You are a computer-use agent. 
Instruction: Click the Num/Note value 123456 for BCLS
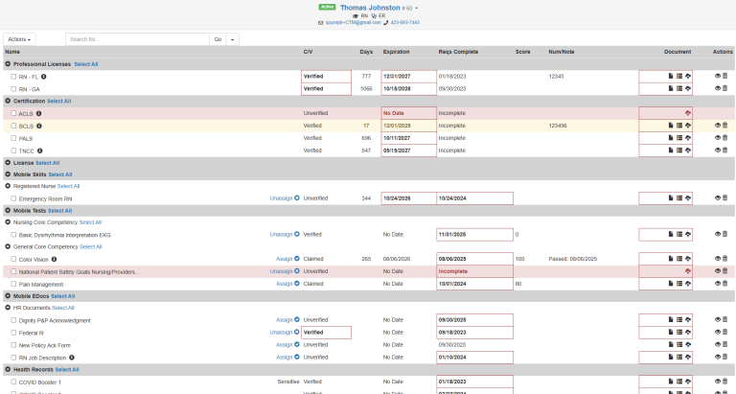(x=558, y=126)
